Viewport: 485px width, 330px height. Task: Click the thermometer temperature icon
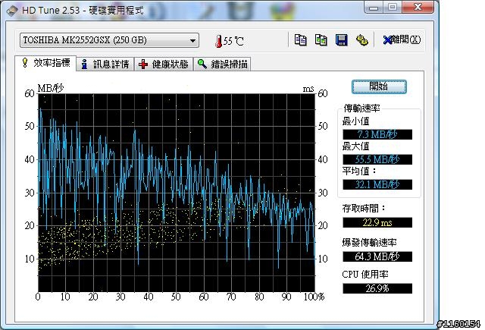[219, 41]
